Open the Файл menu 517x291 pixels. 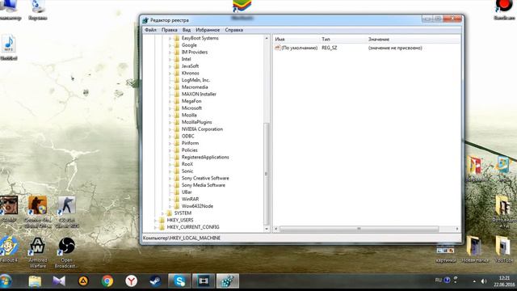point(151,30)
